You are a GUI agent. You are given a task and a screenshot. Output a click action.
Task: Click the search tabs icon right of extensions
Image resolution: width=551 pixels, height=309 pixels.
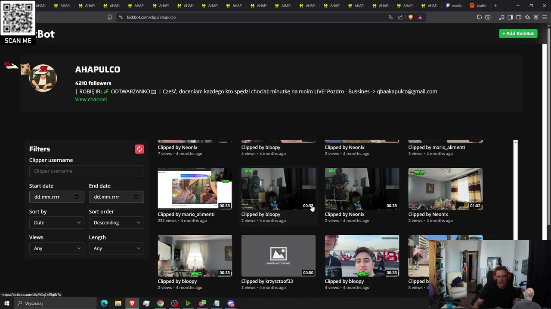click(x=488, y=17)
